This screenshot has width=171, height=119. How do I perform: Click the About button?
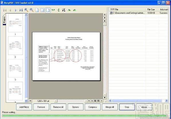[144, 107]
